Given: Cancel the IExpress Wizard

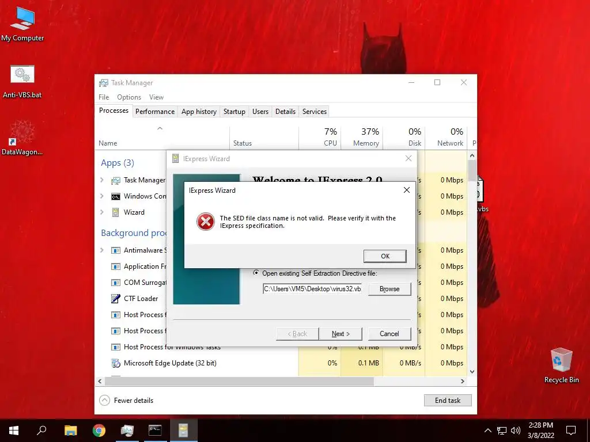Looking at the screenshot, I should click(389, 334).
